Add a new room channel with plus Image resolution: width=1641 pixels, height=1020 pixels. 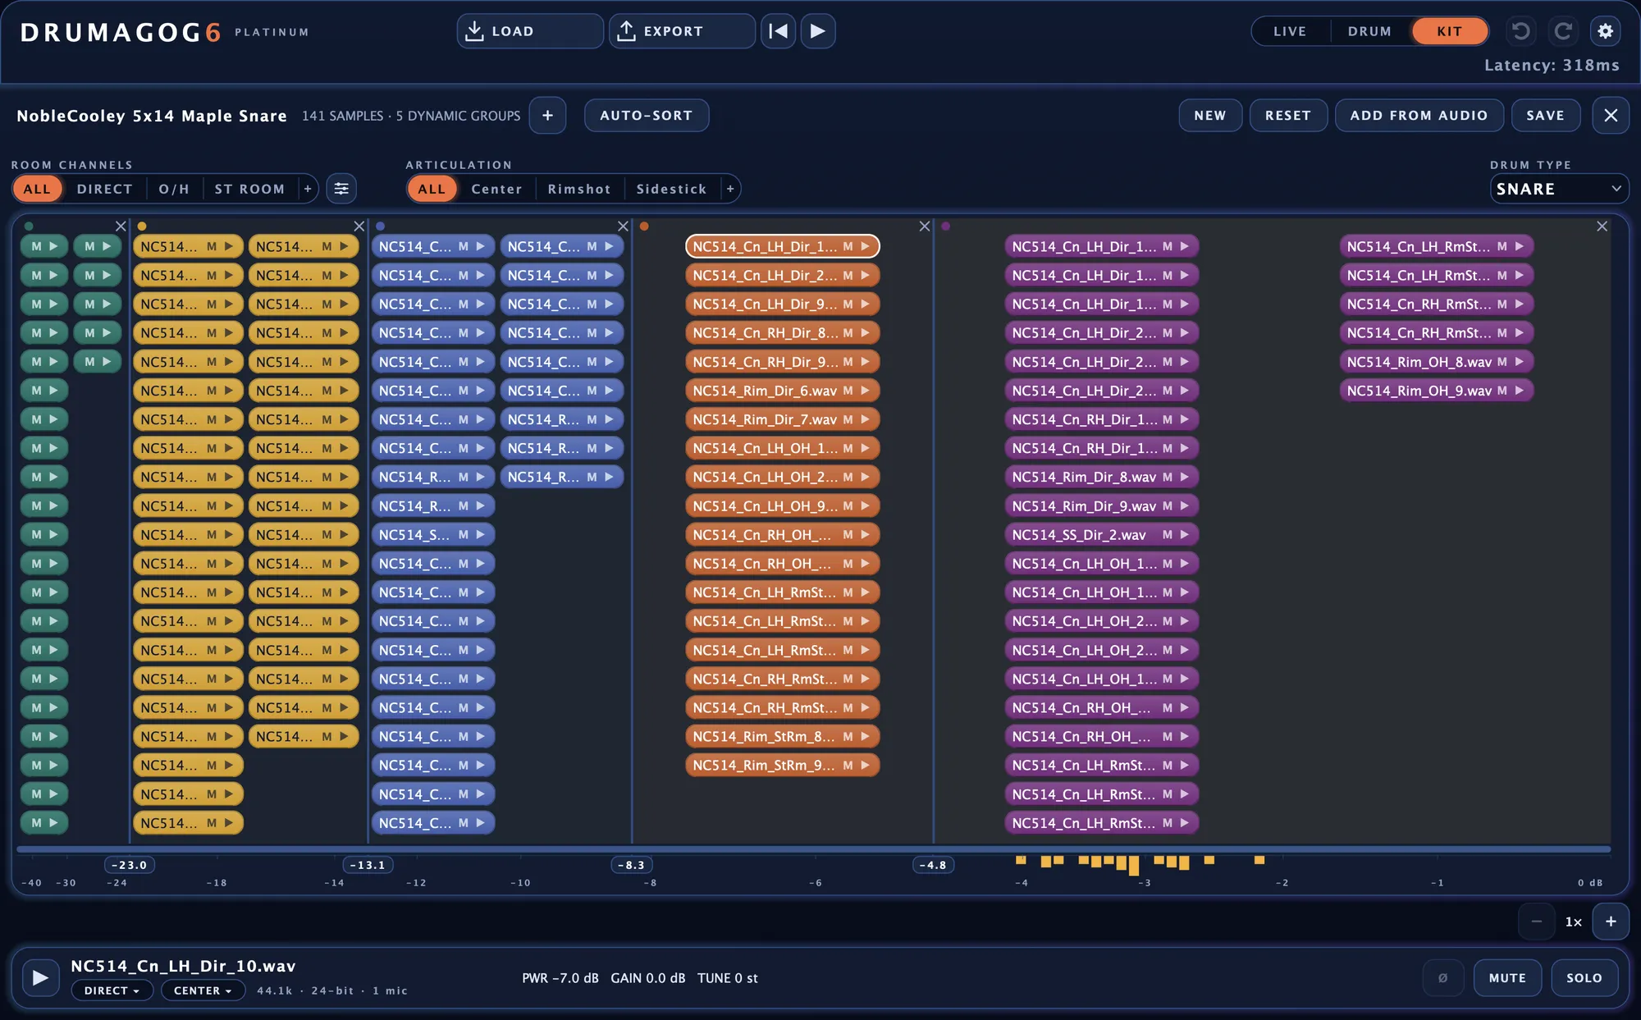(x=308, y=189)
